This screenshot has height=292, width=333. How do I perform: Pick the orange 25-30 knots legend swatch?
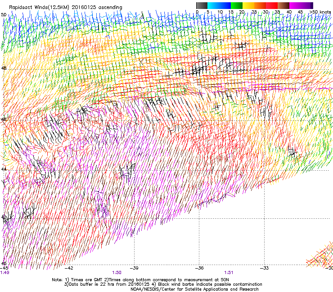tap(260, 5)
